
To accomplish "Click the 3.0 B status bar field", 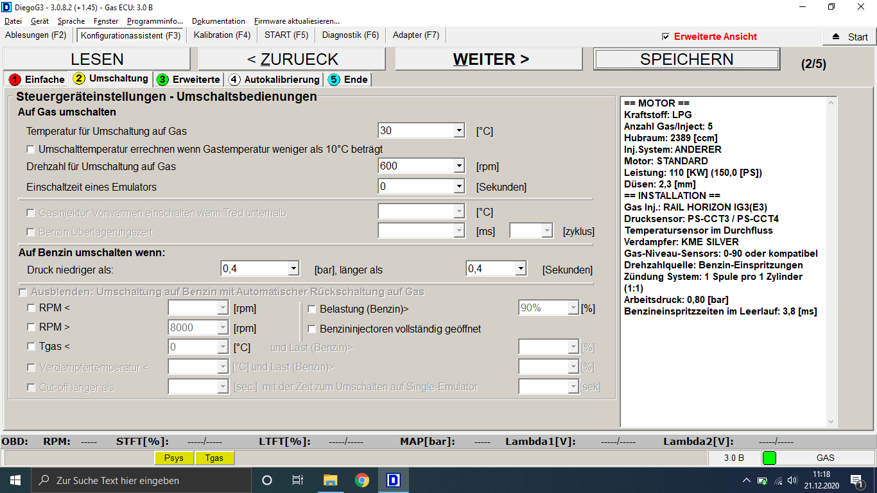I will click(x=734, y=458).
